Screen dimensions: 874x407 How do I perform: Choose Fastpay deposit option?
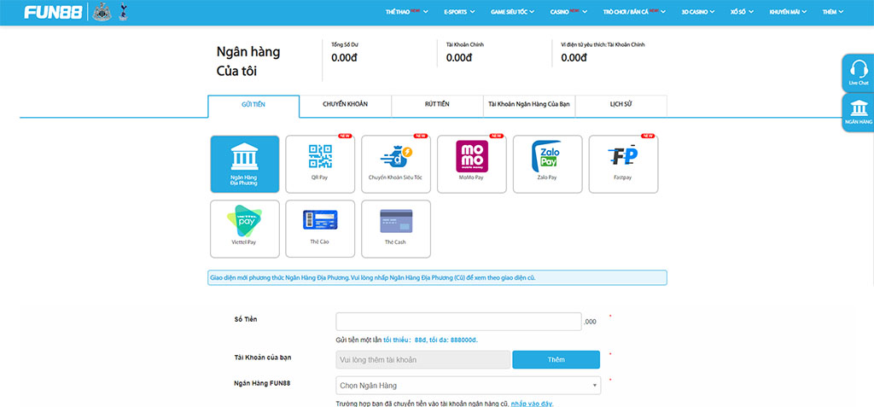coord(623,164)
